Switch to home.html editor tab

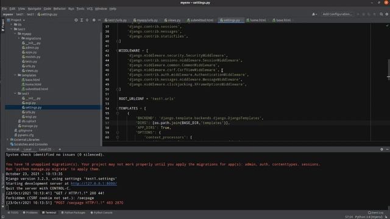click(x=257, y=20)
